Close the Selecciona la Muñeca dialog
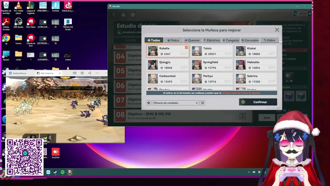The height and width of the screenshot is (186, 330). tap(277, 30)
